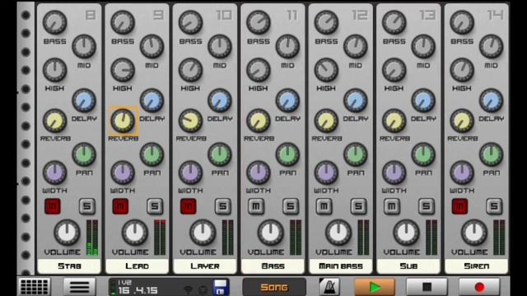Viewport: 527px width, 296px height.
Task: Unmute the Lead channel
Action: coord(121,206)
